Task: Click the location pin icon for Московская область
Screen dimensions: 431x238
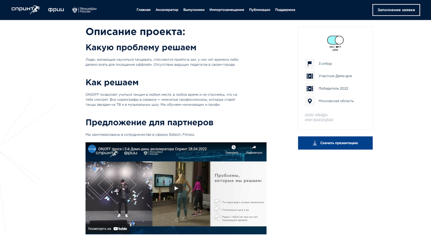Action: [x=310, y=101]
